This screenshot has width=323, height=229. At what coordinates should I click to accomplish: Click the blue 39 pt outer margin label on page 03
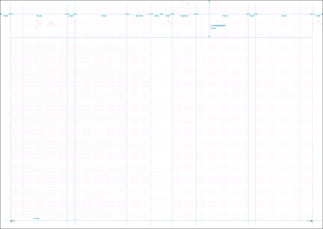pyautogui.click(x=318, y=16)
